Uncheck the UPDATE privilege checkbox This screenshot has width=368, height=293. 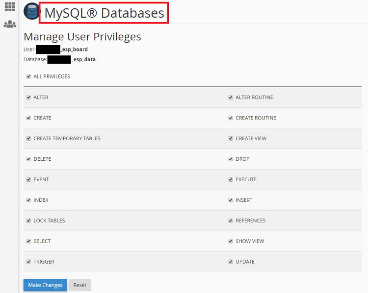click(231, 262)
